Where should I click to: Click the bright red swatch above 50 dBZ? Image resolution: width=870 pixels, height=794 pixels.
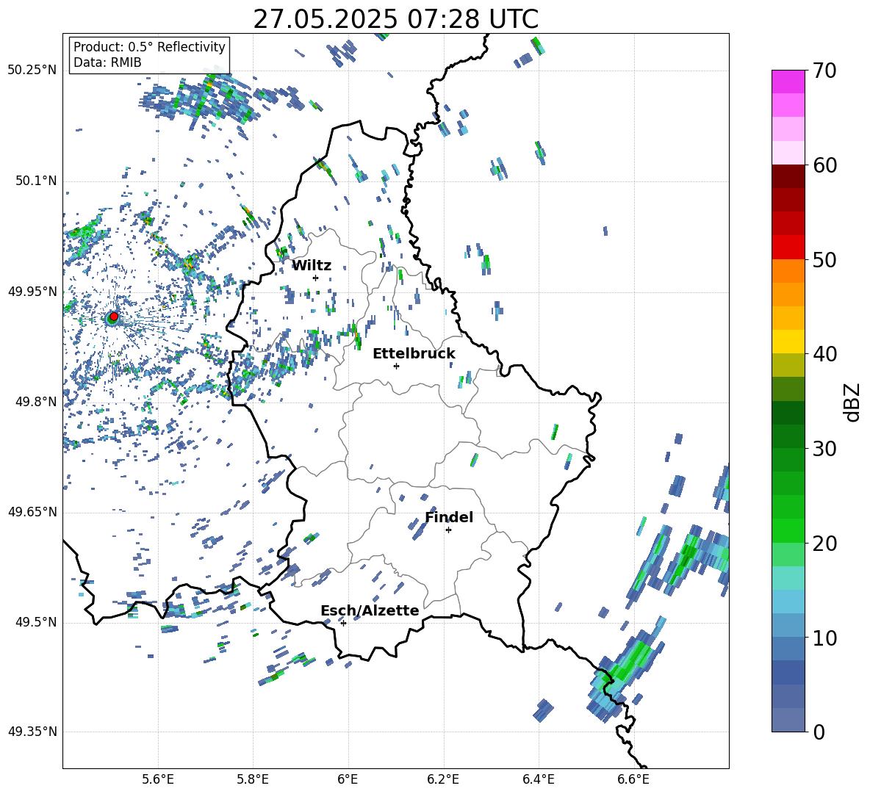tap(788, 248)
